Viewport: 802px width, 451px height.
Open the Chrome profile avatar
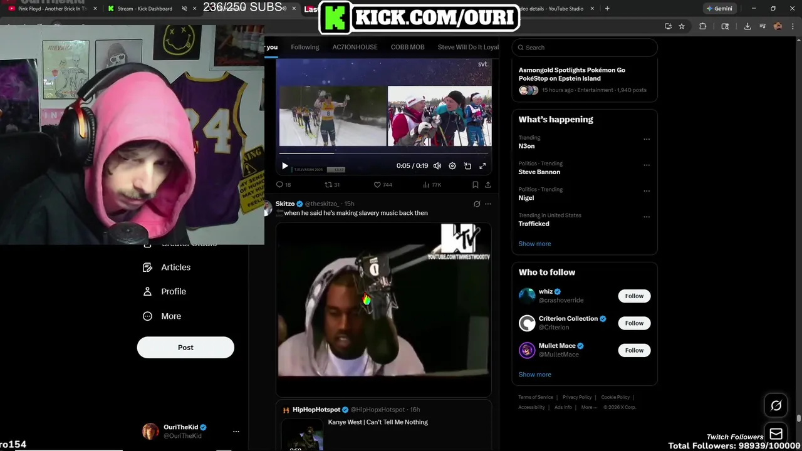tap(778, 26)
